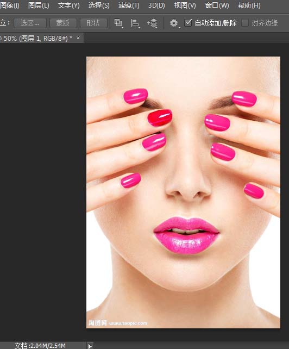Open the 选择(S) menu
This screenshot has height=349, width=289.
tap(99, 5)
